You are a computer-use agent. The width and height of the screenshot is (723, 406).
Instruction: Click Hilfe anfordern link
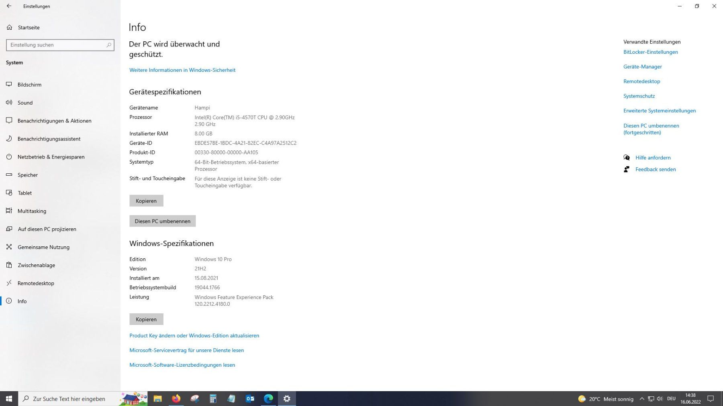(x=653, y=158)
